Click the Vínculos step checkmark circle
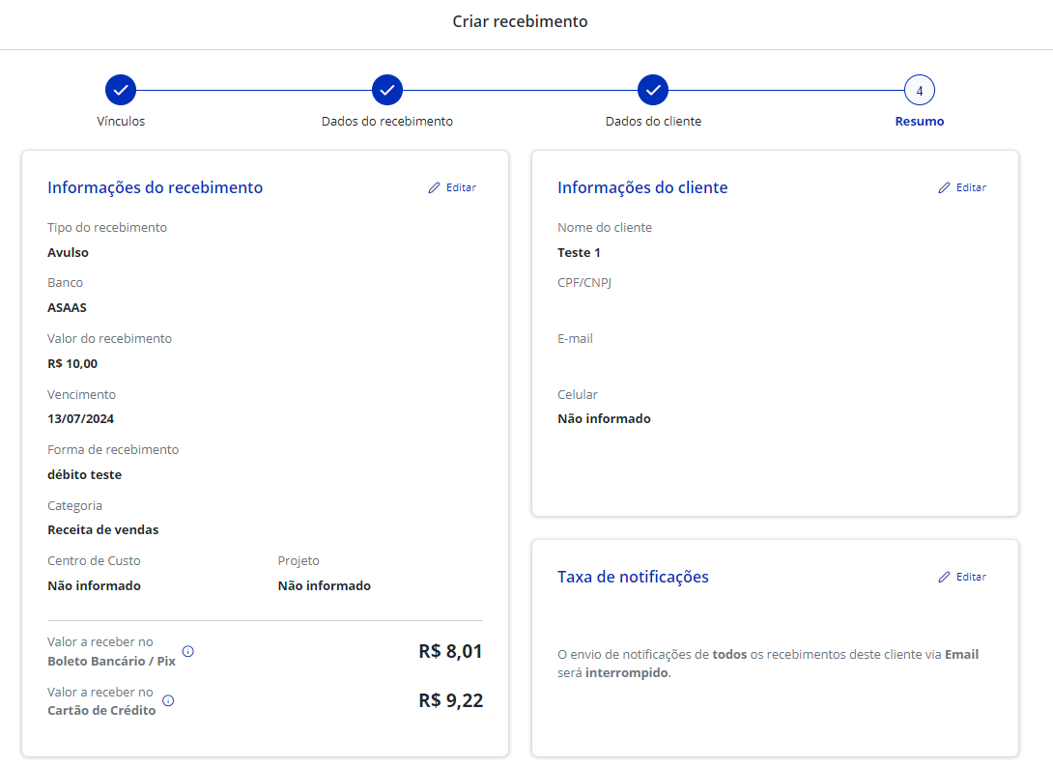Screen dimensions: 1053x766 pyautogui.click(x=121, y=90)
